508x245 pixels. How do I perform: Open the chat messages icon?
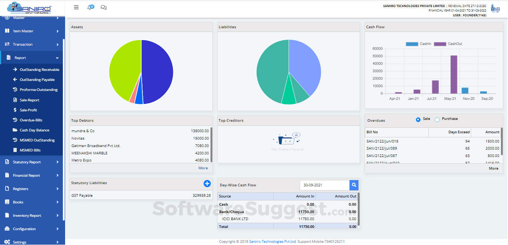pyautogui.click(x=104, y=7)
